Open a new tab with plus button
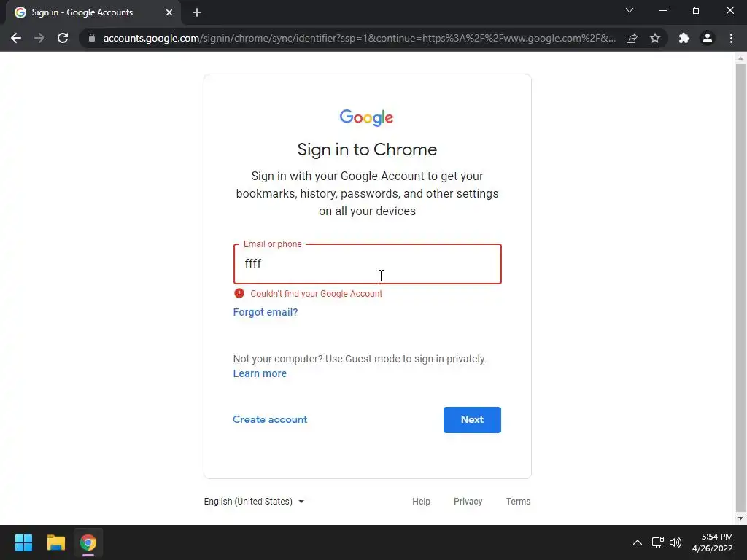 pos(197,12)
